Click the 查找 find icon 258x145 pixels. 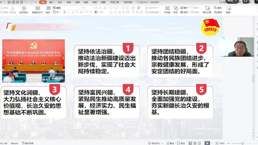218,8
